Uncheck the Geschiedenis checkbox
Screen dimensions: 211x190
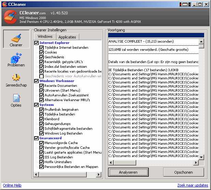tap(41, 57)
